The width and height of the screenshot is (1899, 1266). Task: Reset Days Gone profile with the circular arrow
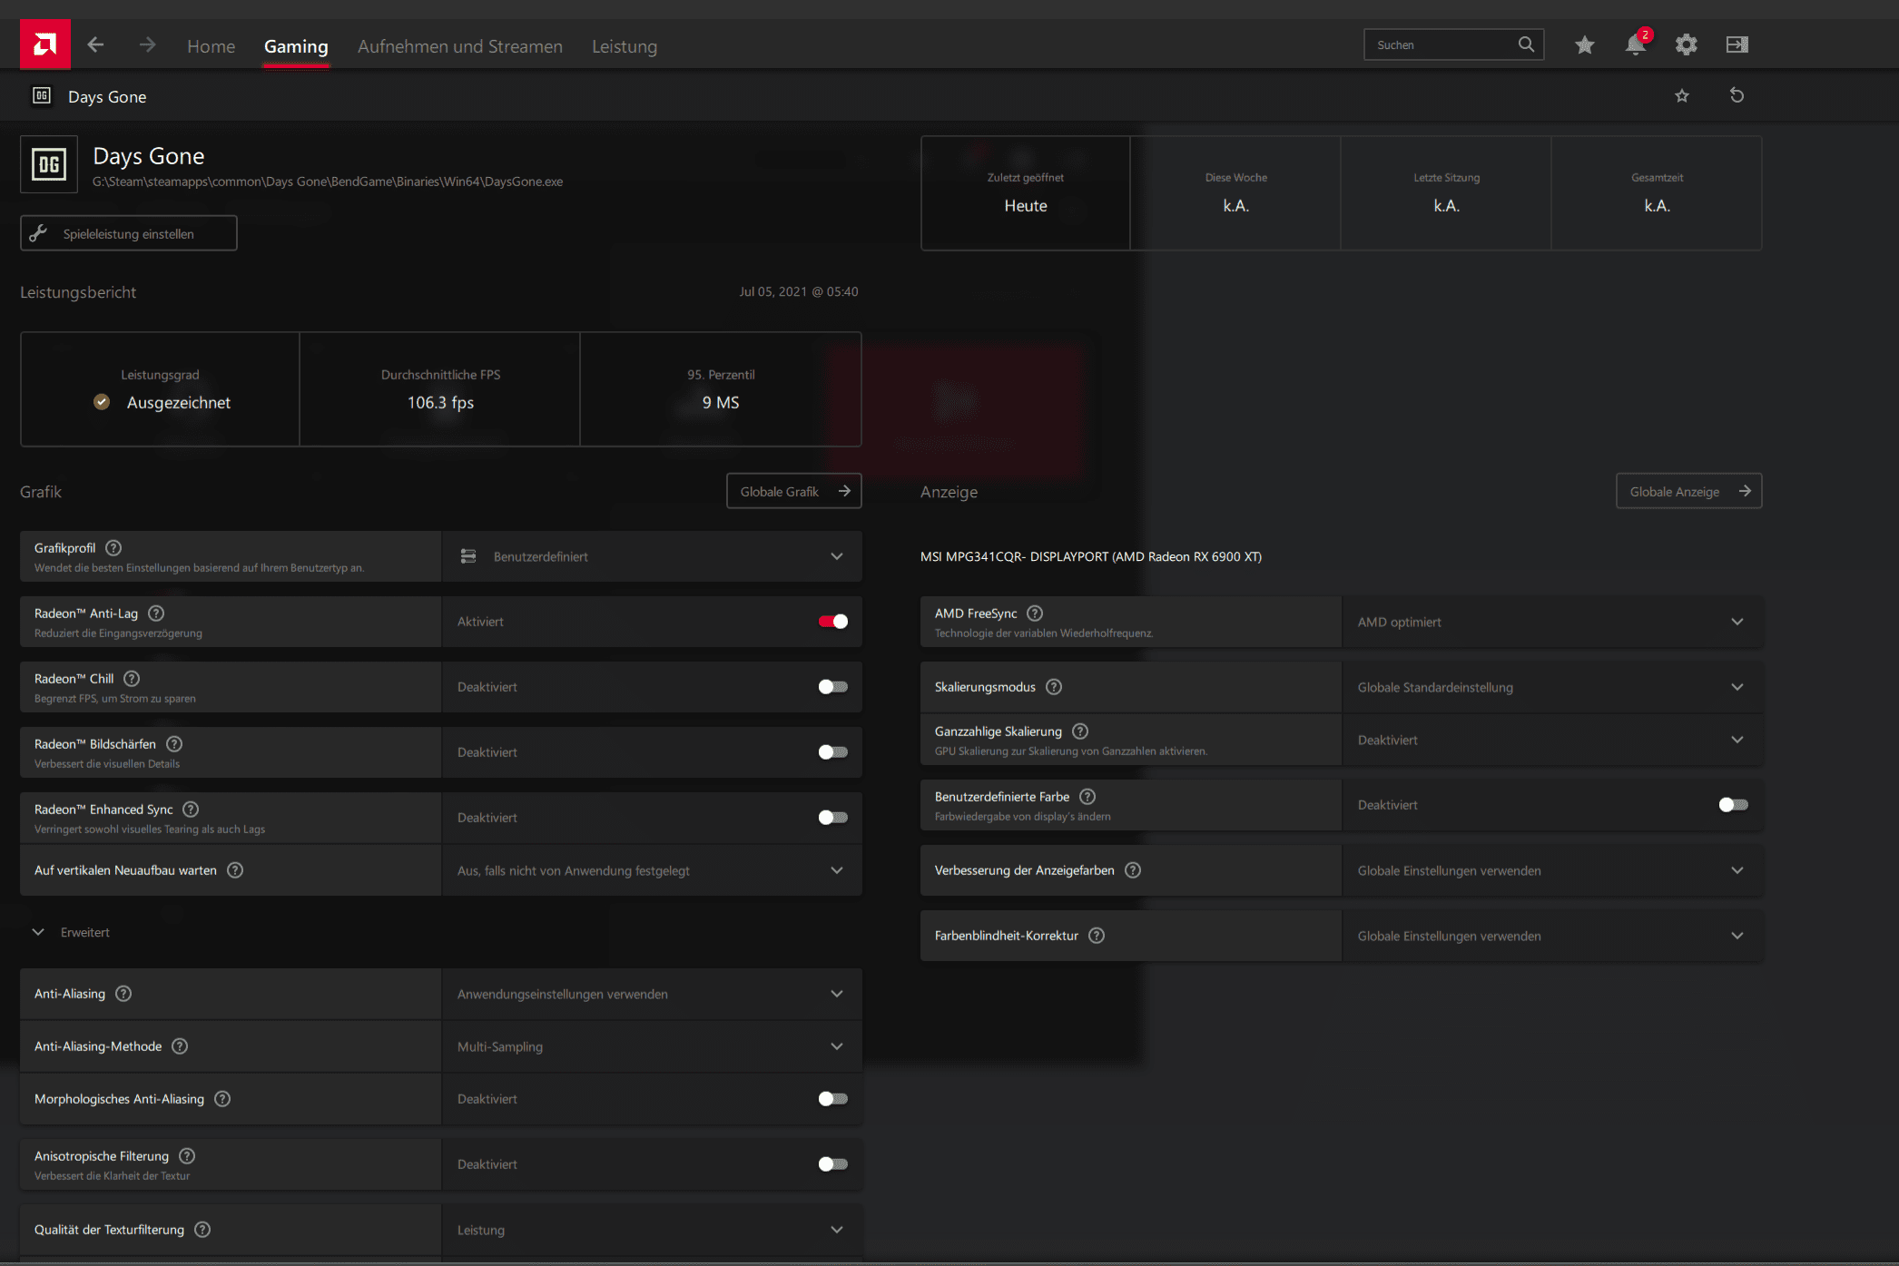click(x=1737, y=95)
